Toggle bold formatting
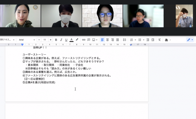 tap(56, 40)
